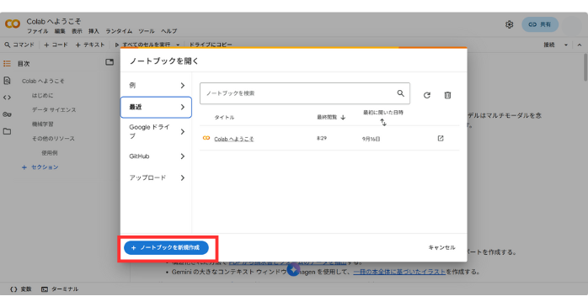This screenshot has width=588, height=307.
Task: Add a text cell with + テキスト
Action: (90, 45)
